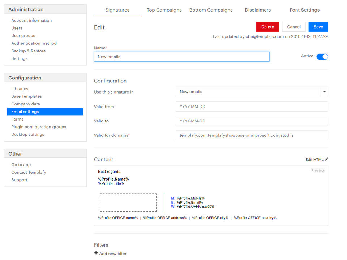Click the Go to app link
Viewport: 347px width, 260px height.
pos(21,165)
